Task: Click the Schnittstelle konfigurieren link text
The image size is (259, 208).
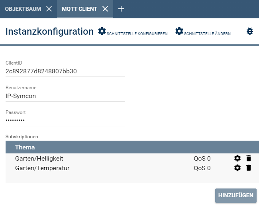Action: (x=137, y=34)
